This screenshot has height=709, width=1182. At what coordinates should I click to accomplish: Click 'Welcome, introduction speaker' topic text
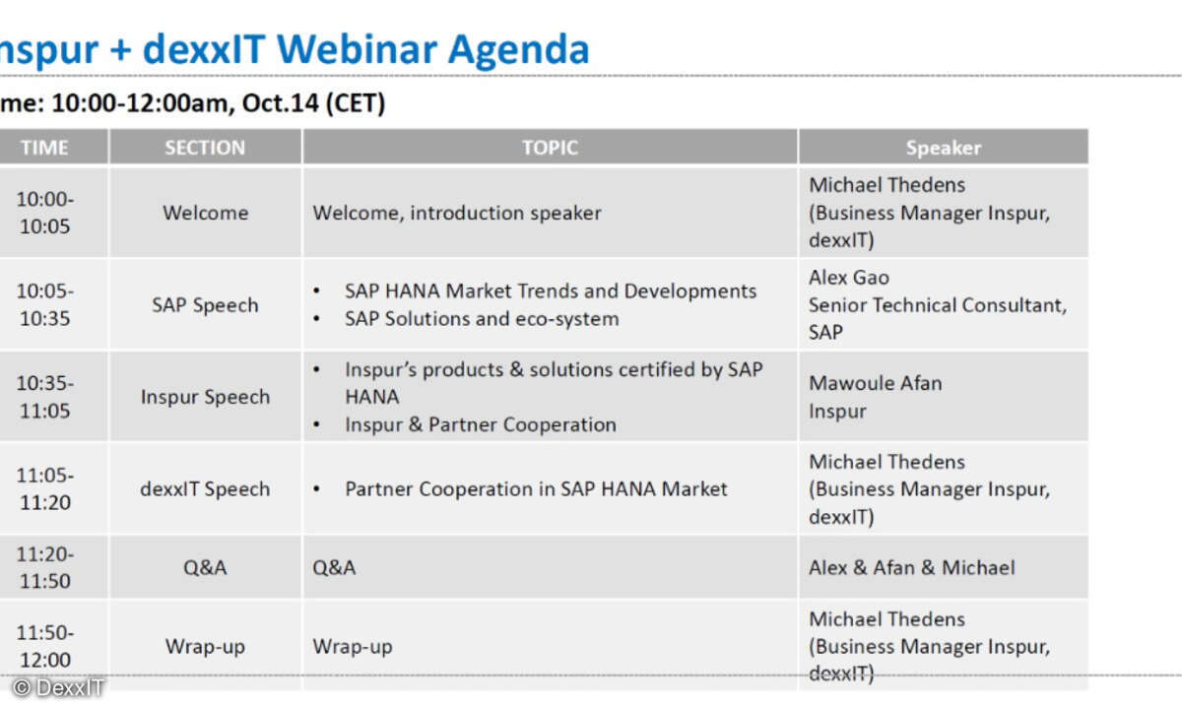457,213
